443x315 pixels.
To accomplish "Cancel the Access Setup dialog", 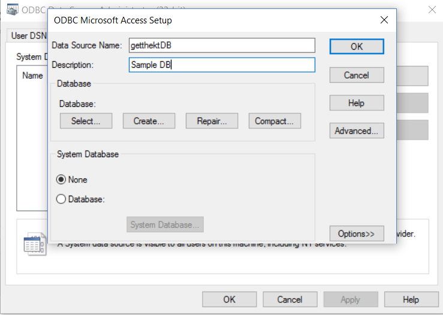I will [x=356, y=75].
